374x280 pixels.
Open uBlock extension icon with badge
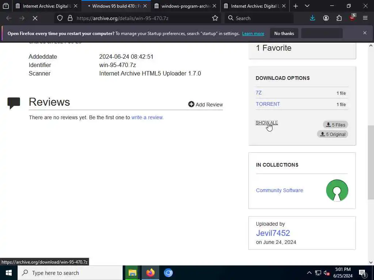[x=352, y=17]
